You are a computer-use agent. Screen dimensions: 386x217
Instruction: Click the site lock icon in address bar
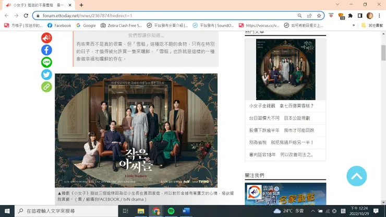tap(38, 16)
